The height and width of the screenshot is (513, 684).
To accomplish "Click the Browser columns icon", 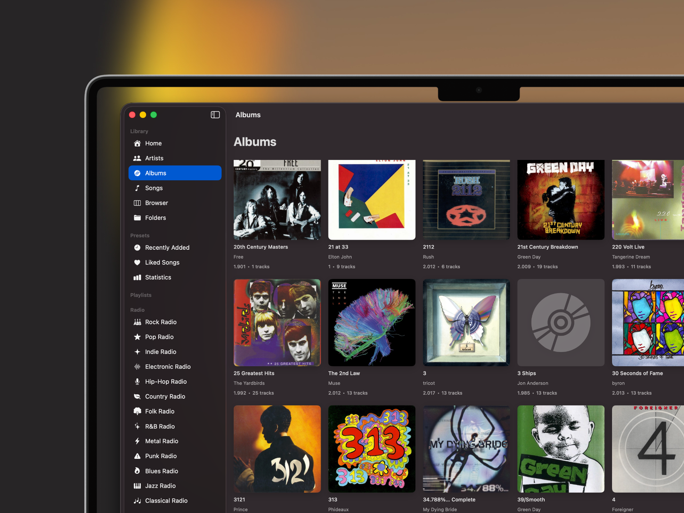I will [137, 203].
